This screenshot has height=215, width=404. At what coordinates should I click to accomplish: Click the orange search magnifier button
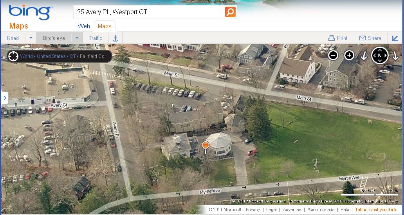pyautogui.click(x=230, y=12)
